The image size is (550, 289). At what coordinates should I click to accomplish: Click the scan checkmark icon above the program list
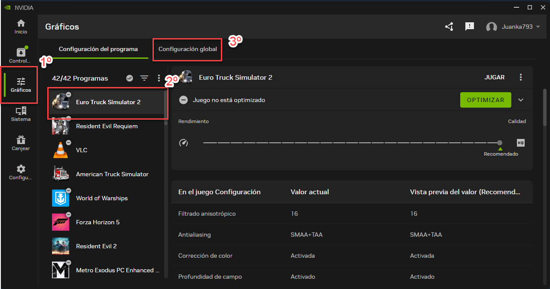(129, 78)
